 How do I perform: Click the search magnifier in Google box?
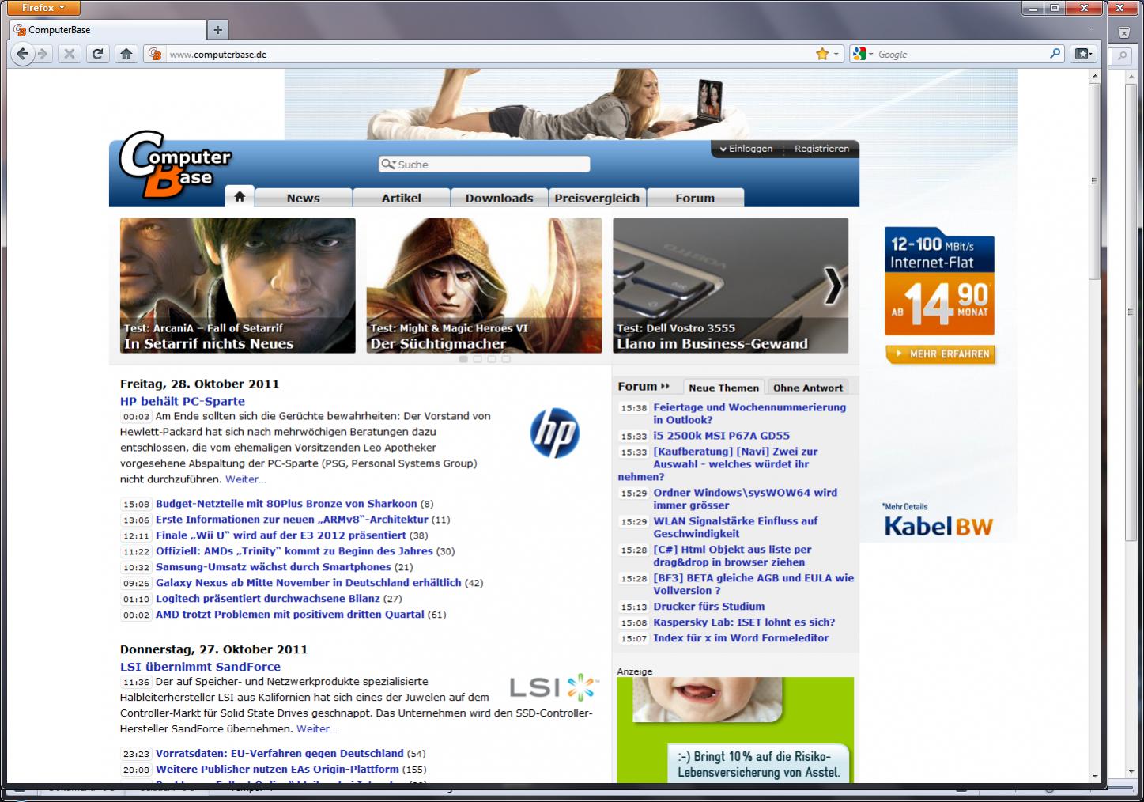(x=1055, y=54)
